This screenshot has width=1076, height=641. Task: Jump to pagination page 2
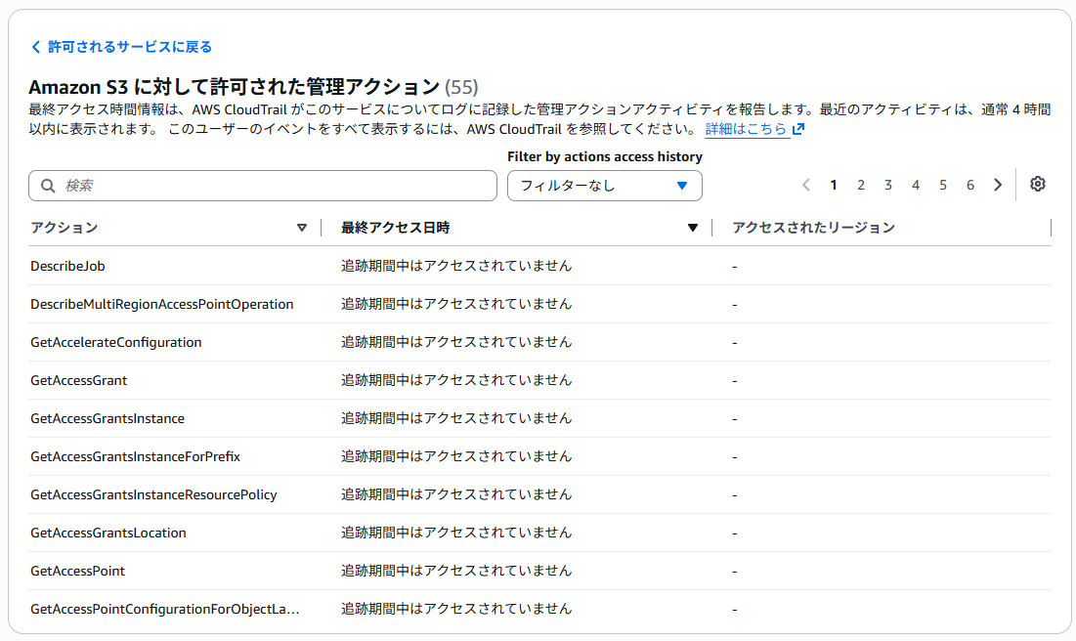click(x=861, y=185)
